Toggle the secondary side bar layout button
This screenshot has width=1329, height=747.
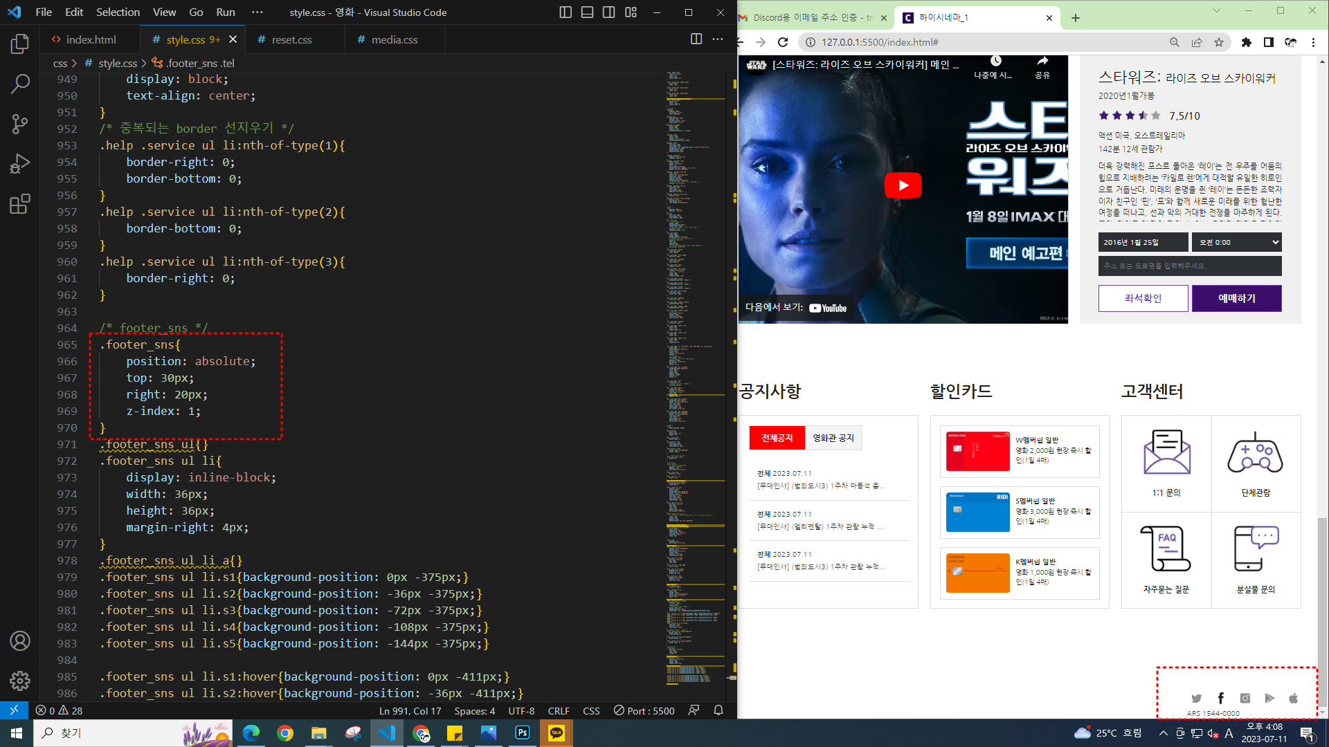609,12
